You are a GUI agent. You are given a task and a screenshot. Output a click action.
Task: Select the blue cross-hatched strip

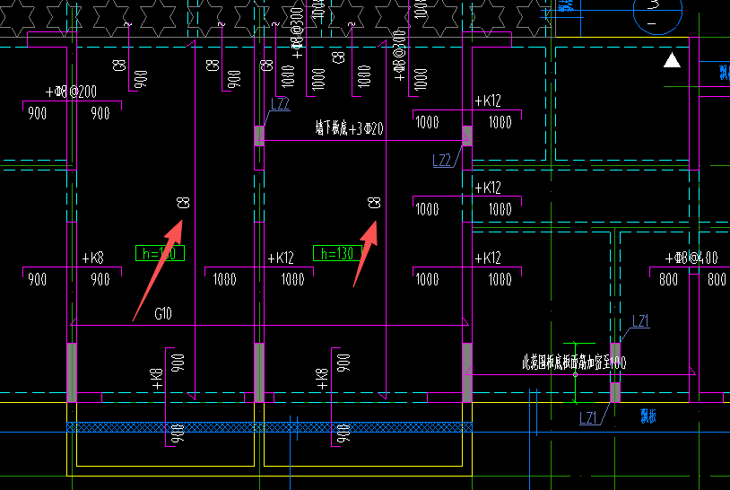(269, 426)
